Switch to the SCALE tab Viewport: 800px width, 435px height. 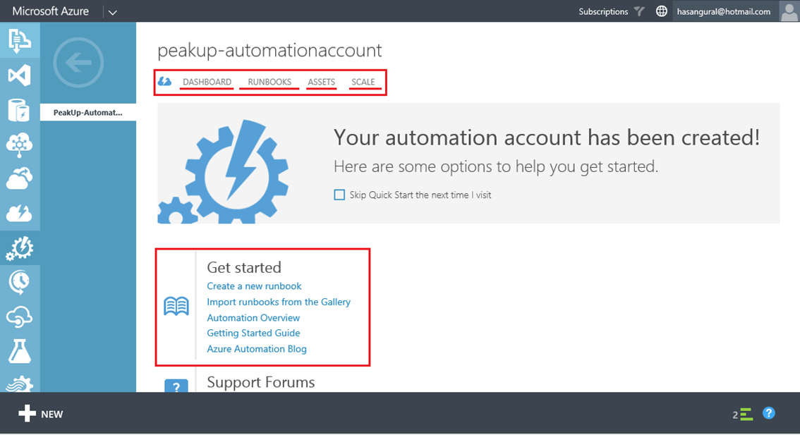click(x=363, y=82)
